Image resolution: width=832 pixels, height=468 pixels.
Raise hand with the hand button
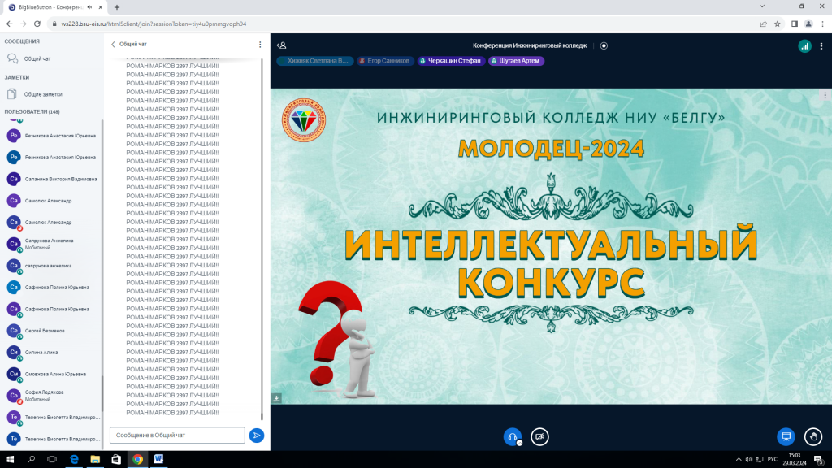(813, 436)
